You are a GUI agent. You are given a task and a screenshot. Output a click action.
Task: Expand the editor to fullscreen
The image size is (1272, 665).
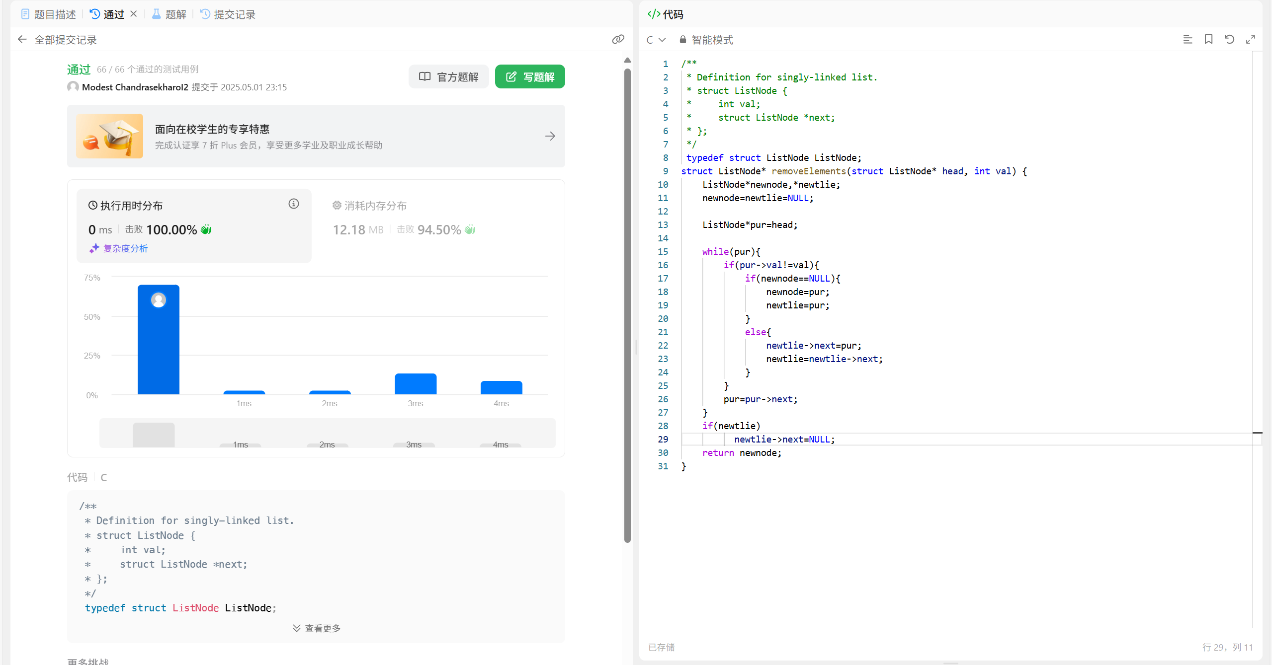pyautogui.click(x=1251, y=39)
